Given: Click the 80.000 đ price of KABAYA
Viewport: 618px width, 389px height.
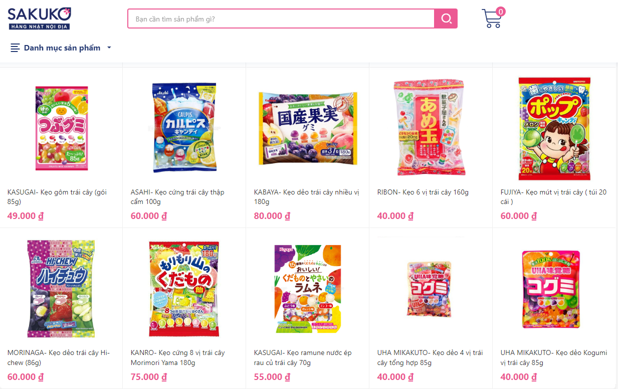Looking at the screenshot, I should tap(272, 216).
